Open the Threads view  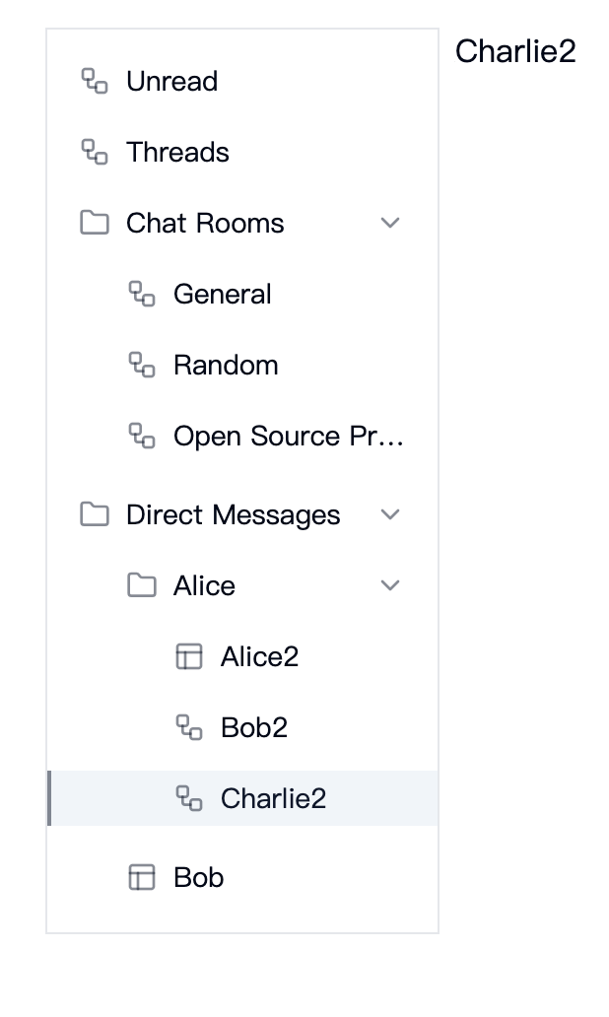click(x=177, y=153)
